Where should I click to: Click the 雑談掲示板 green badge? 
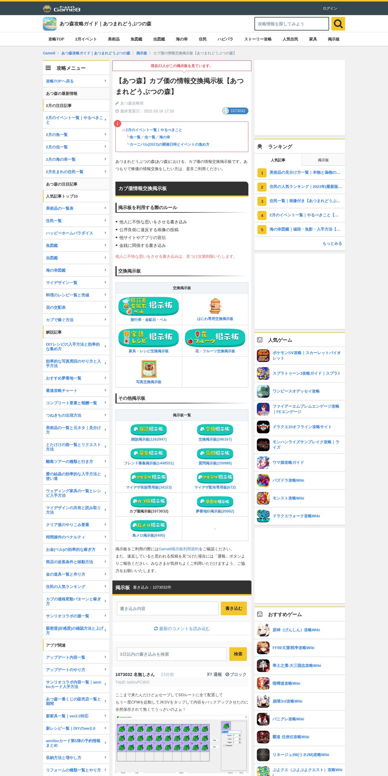click(149, 429)
